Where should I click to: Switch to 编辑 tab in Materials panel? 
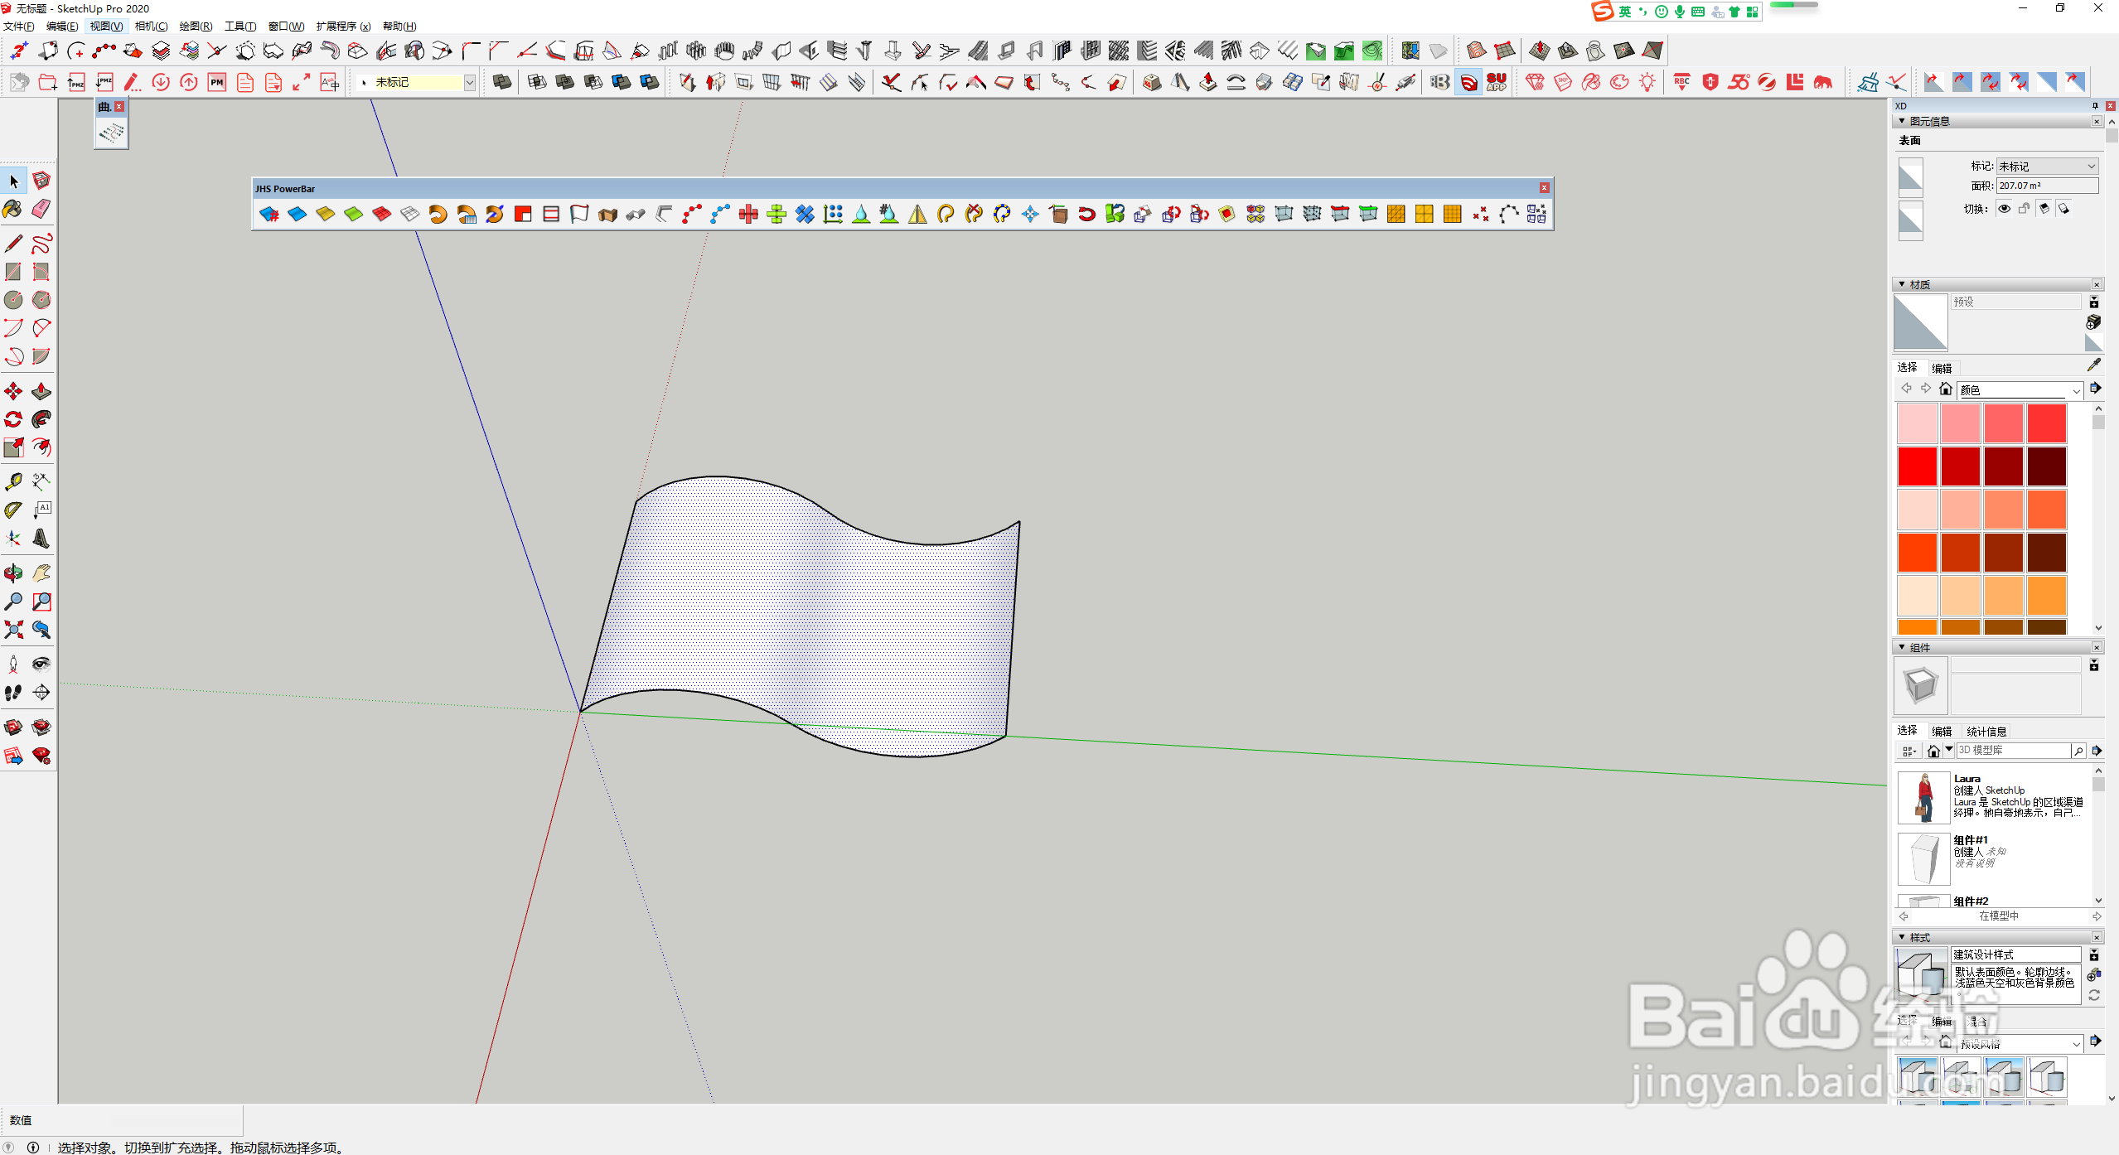click(1942, 368)
